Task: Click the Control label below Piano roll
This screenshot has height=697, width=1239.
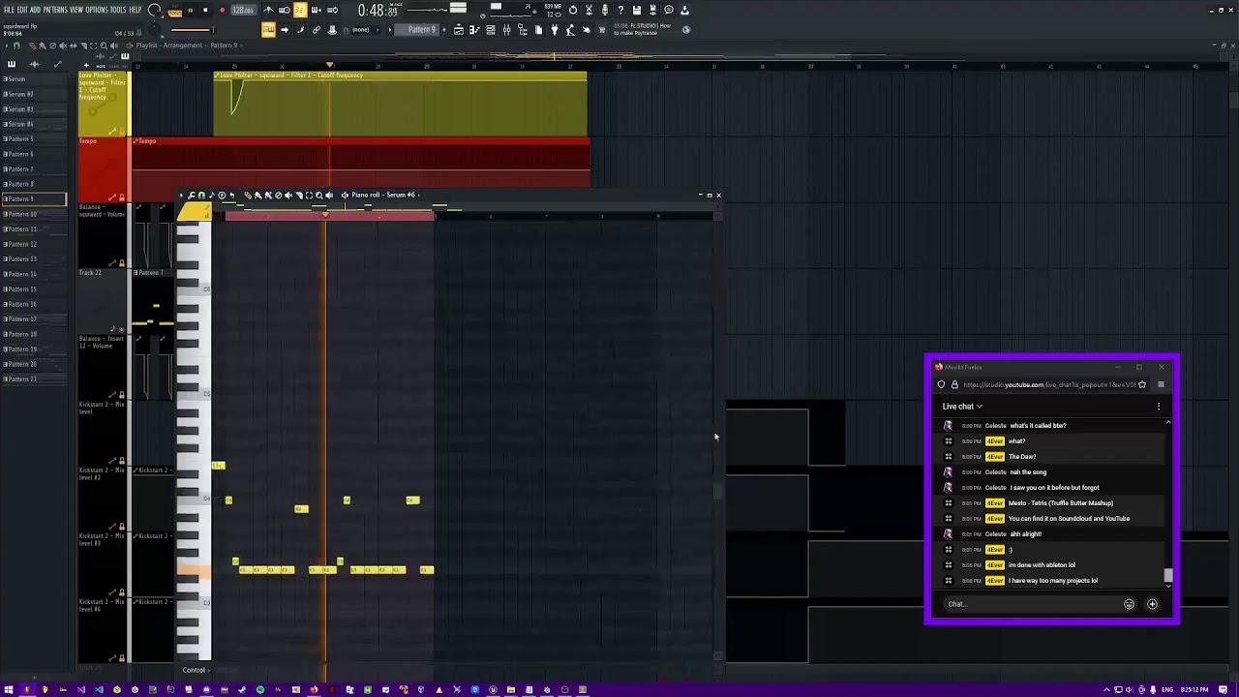Action: point(194,670)
